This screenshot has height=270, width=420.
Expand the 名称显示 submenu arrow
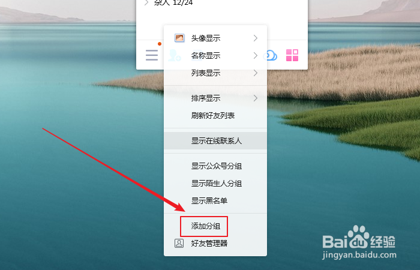click(255, 55)
